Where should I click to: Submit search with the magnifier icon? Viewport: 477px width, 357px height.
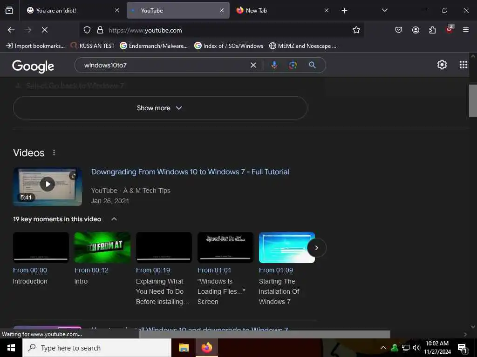pyautogui.click(x=313, y=65)
